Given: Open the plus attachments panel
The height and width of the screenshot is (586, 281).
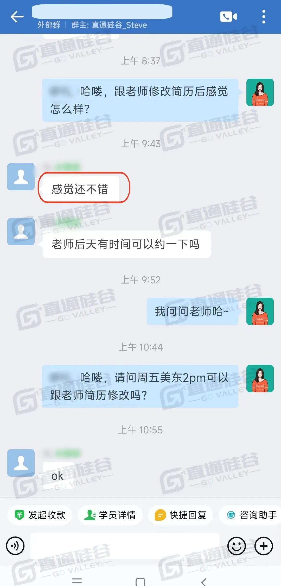Looking at the screenshot, I should (x=264, y=546).
